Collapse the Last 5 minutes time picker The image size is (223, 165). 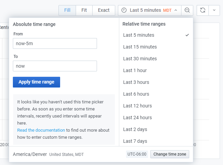coord(150,10)
